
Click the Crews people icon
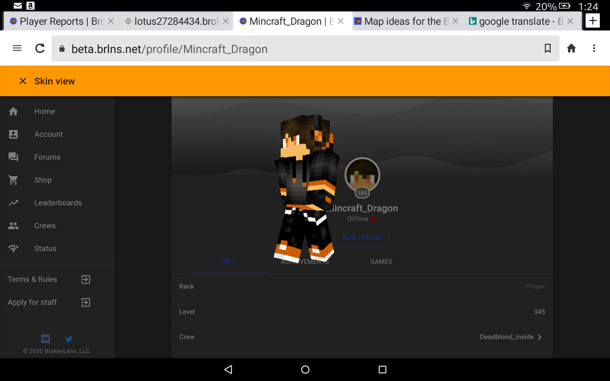13,226
